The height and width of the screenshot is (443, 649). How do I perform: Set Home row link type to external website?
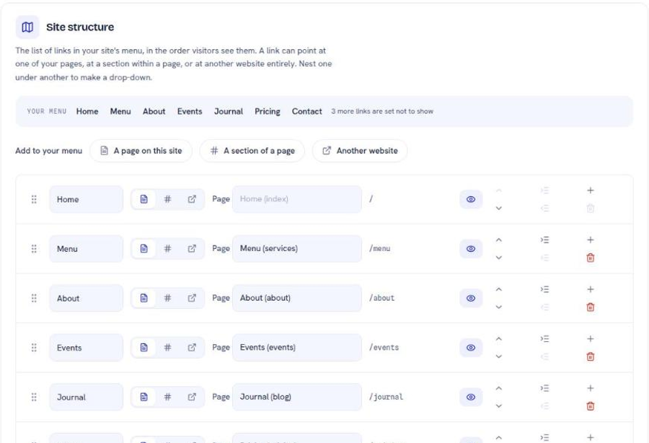point(192,199)
